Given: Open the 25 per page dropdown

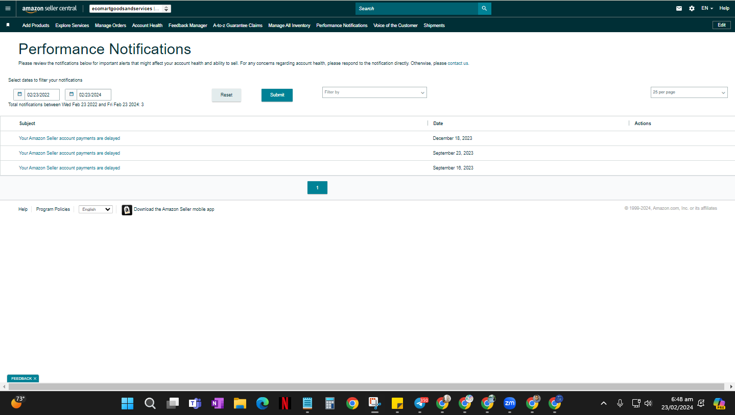Looking at the screenshot, I should coord(689,92).
